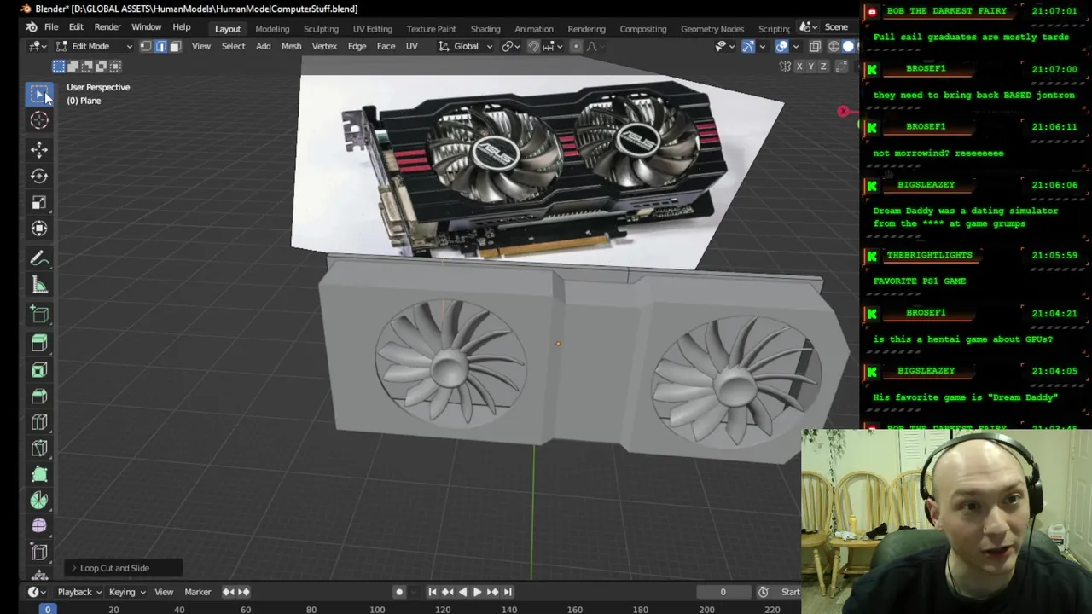Toggle X-ray view icon

point(815,46)
